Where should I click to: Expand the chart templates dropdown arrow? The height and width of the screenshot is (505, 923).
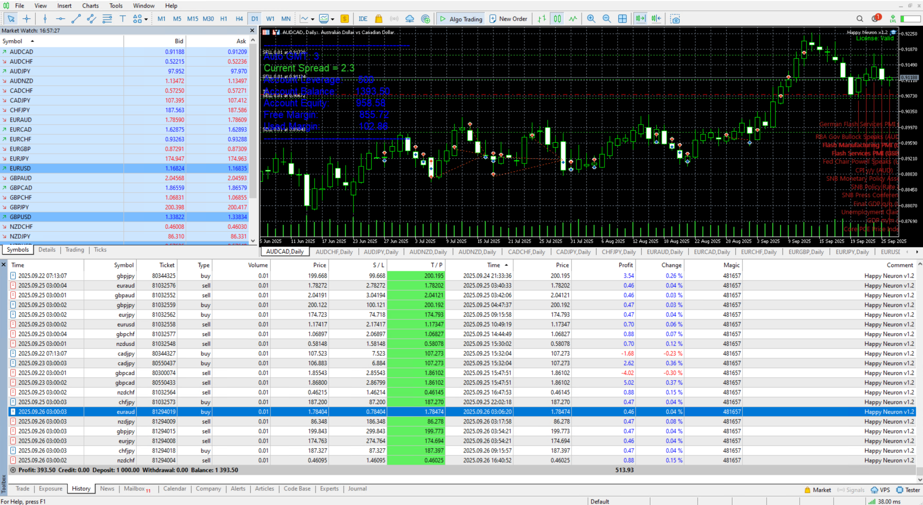332,19
